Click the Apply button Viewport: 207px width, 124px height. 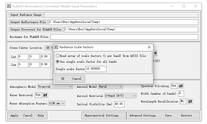pos(15,115)
